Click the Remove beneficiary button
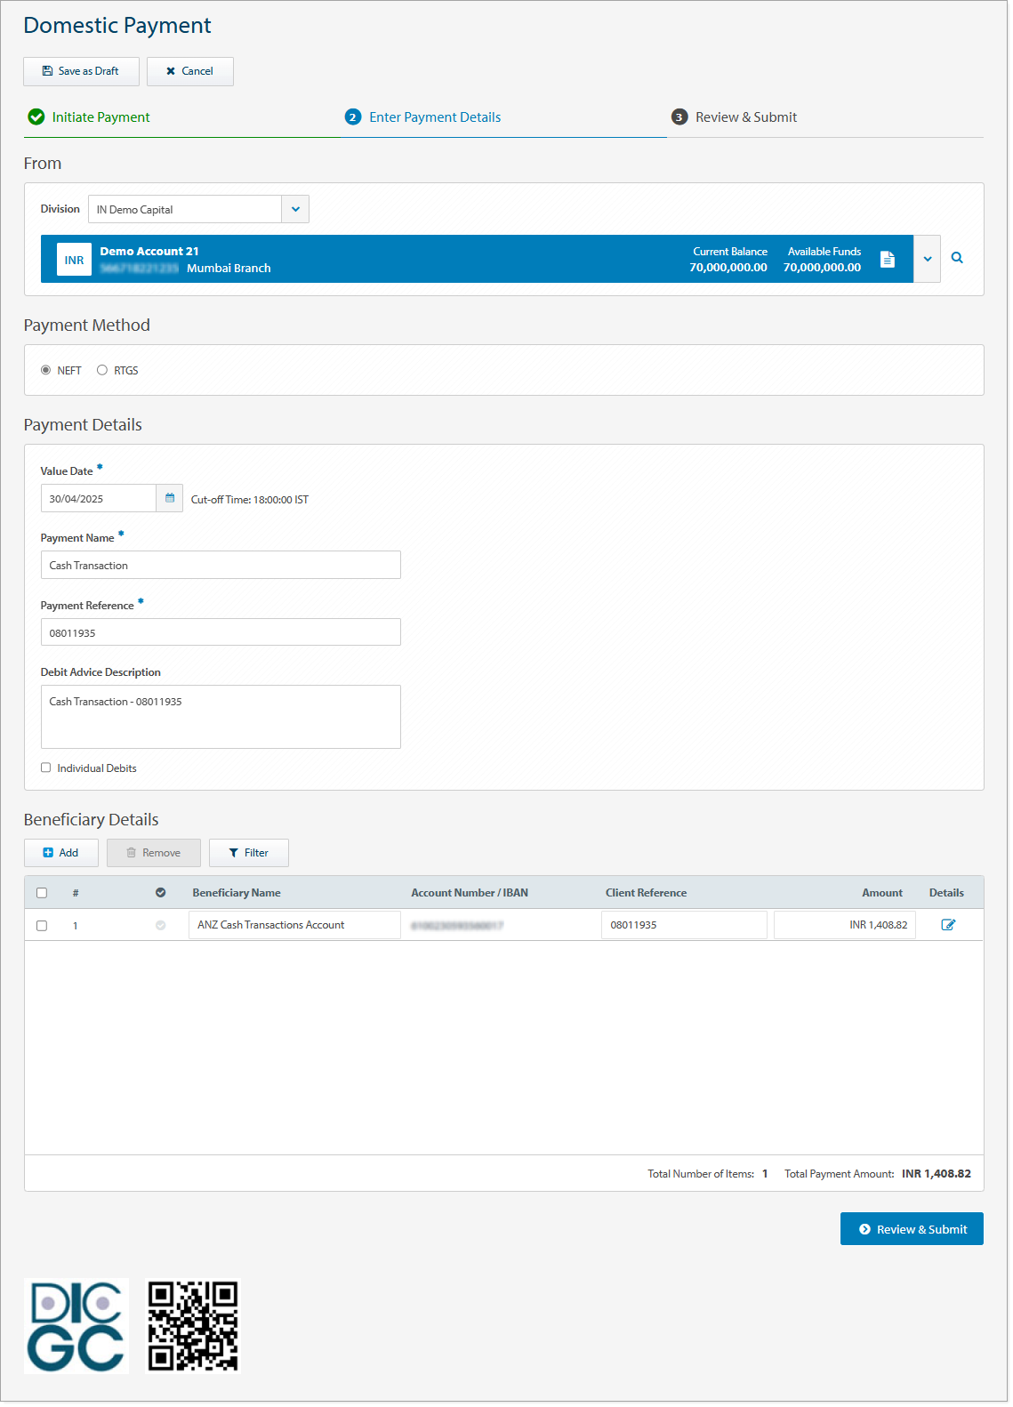 pos(154,853)
